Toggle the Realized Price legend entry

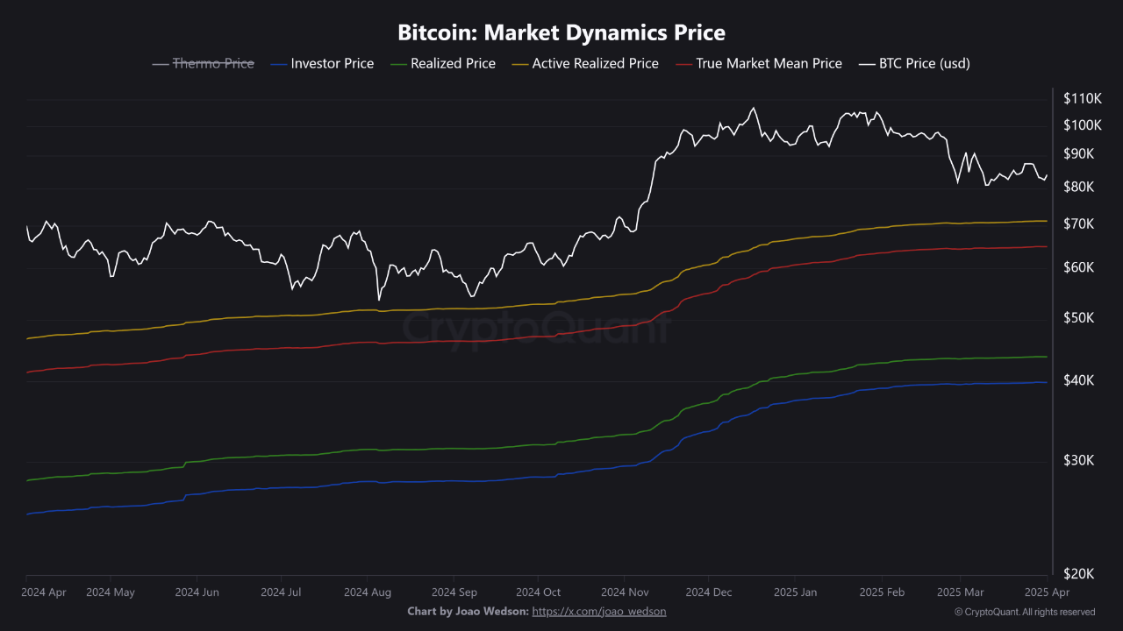click(x=443, y=63)
